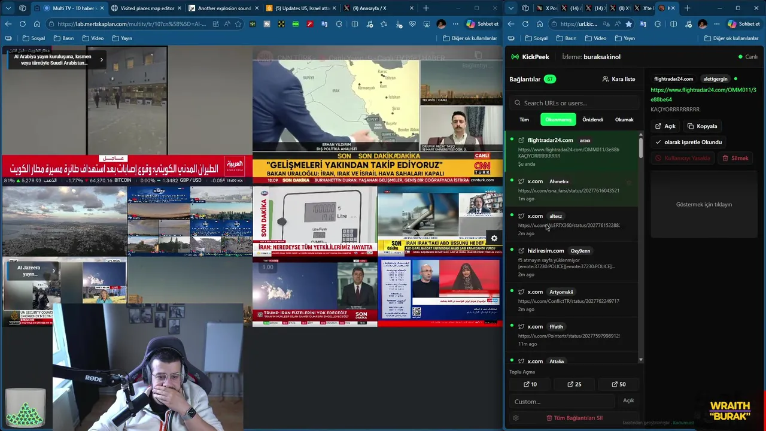Click external-link icon on hizliresim.com row
766x431 pixels.
click(x=521, y=251)
